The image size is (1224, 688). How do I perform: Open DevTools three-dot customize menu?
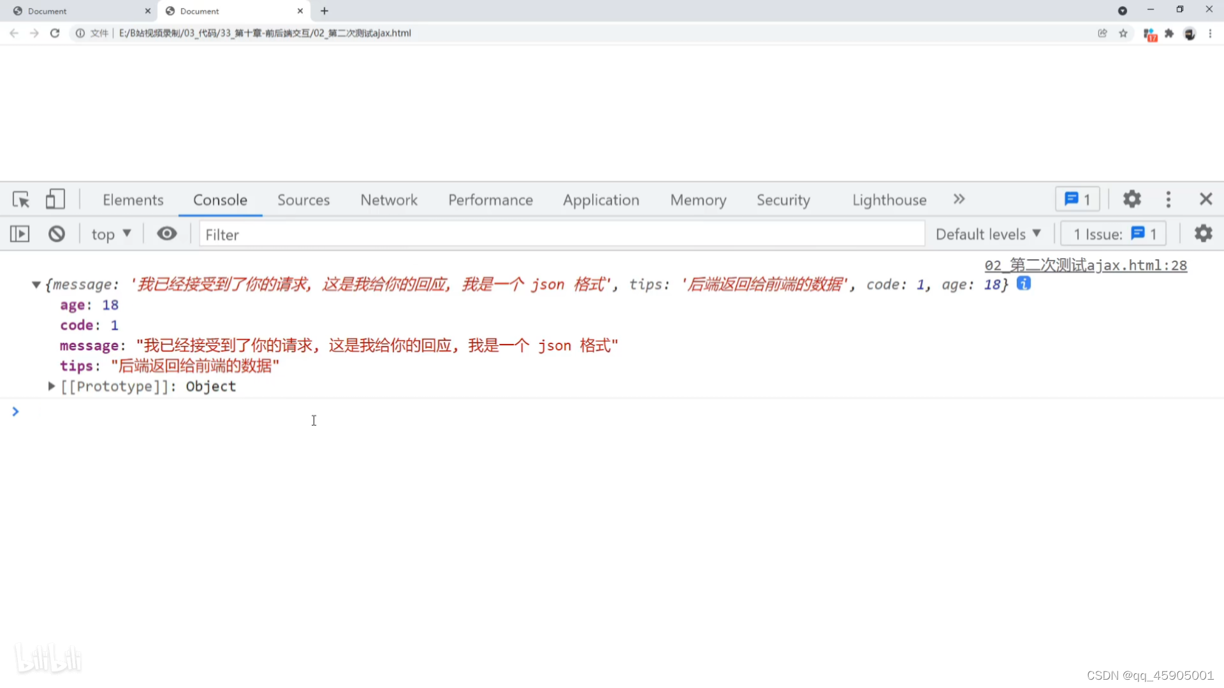(1168, 199)
